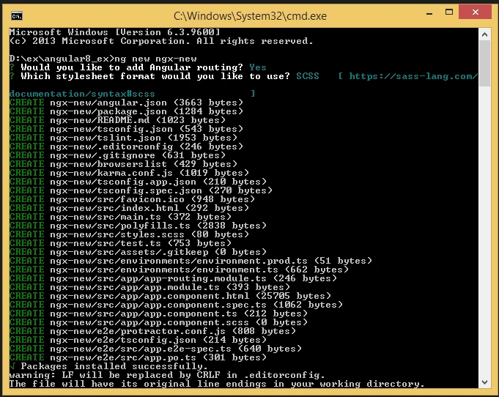Click the scrollbar up arrow
499x397 pixels.
pos(484,34)
